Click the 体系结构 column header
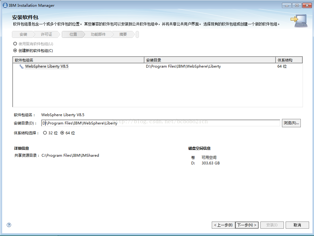314x236 pixels. tap(289, 60)
